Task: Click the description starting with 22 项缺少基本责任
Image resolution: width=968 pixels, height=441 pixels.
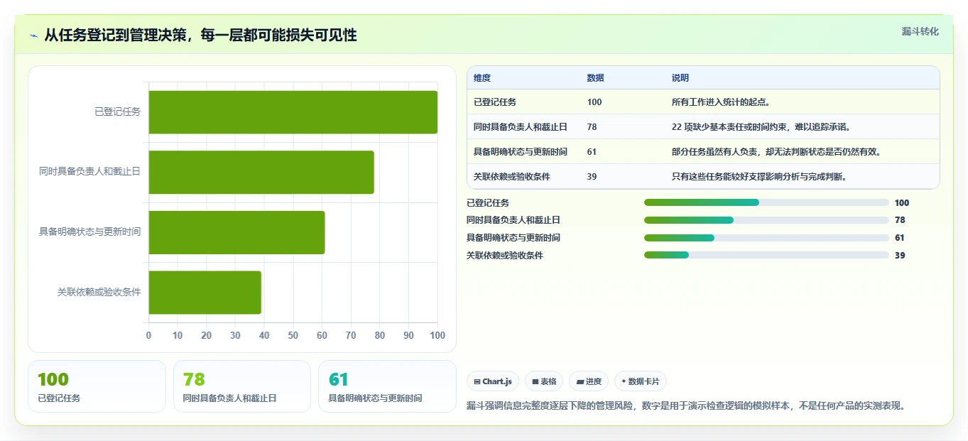Action: [x=803, y=126]
